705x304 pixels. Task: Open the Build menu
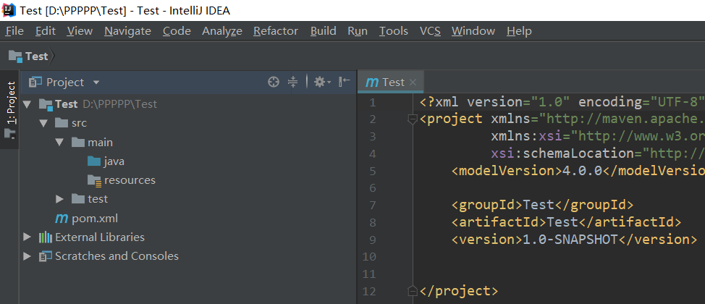coord(324,31)
